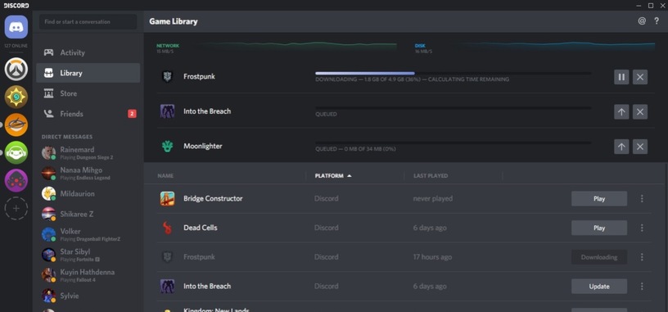Open direct message with Nanaa Mihgo
Viewport: 668px width, 312px height.
(88, 174)
